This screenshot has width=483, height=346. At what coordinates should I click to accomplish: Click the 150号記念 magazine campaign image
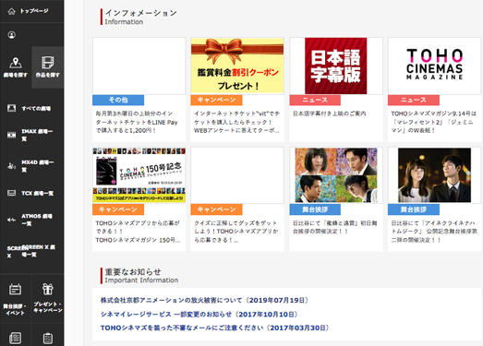[139, 175]
